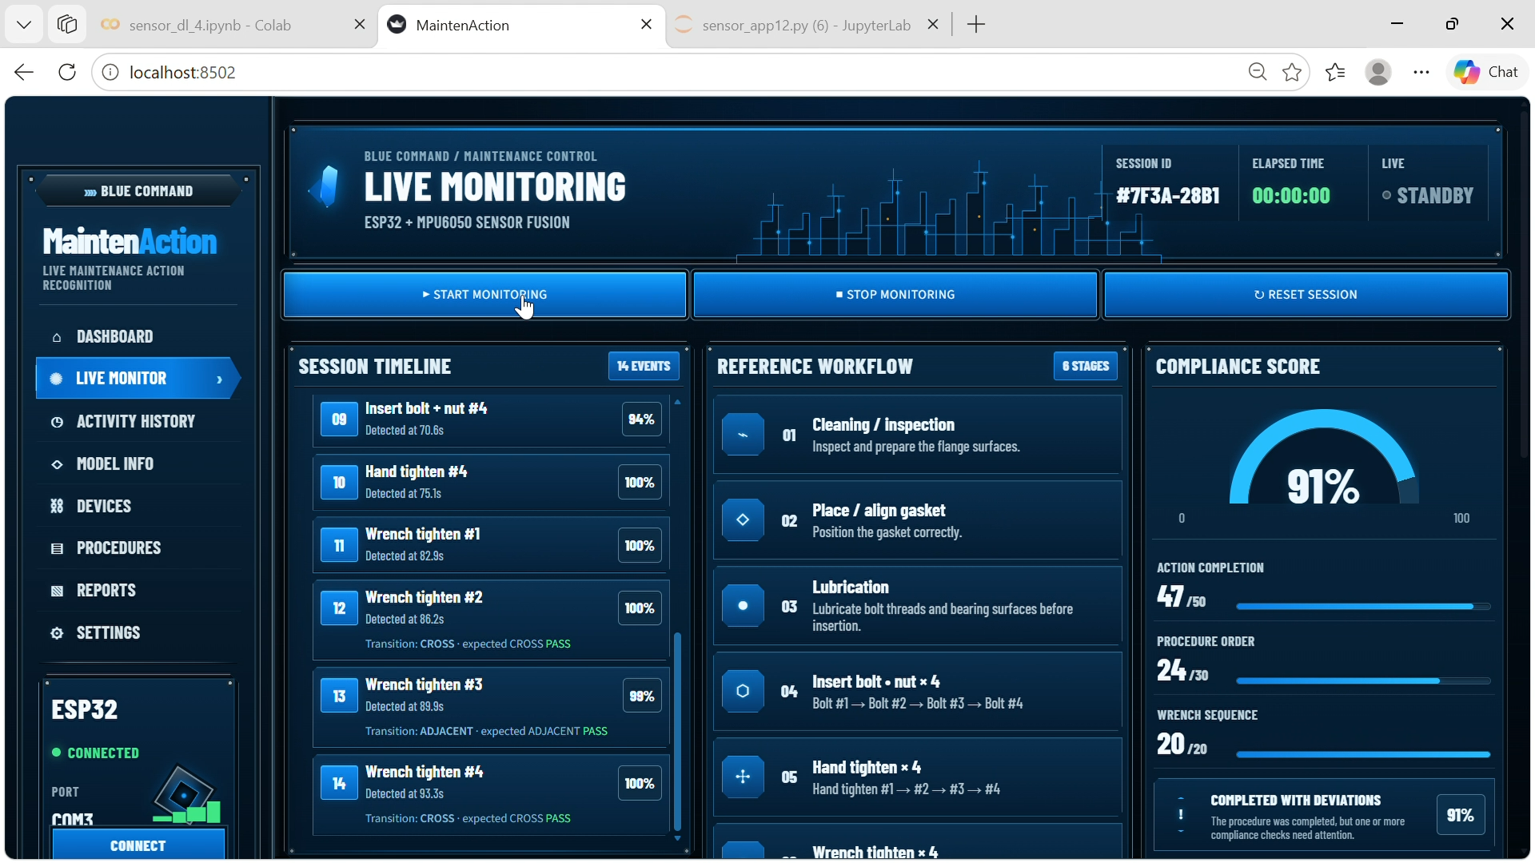This screenshot has width=1535, height=863.
Task: Click the Place / align gasket icon
Action: click(743, 520)
